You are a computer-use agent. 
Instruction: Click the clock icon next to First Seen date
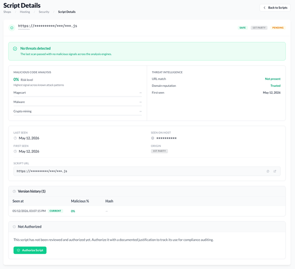pyautogui.click(x=15, y=151)
